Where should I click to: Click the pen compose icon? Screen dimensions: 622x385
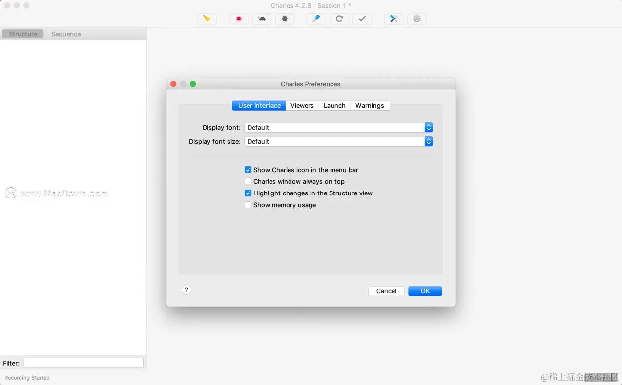coord(316,19)
